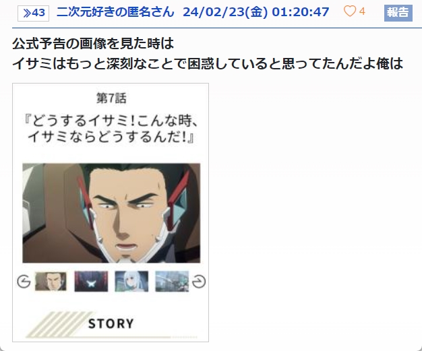
Task: Select the Isami face thumbnail
Action: 51,282
